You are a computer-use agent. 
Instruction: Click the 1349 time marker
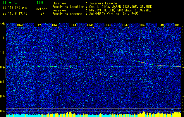click(160, 25)
